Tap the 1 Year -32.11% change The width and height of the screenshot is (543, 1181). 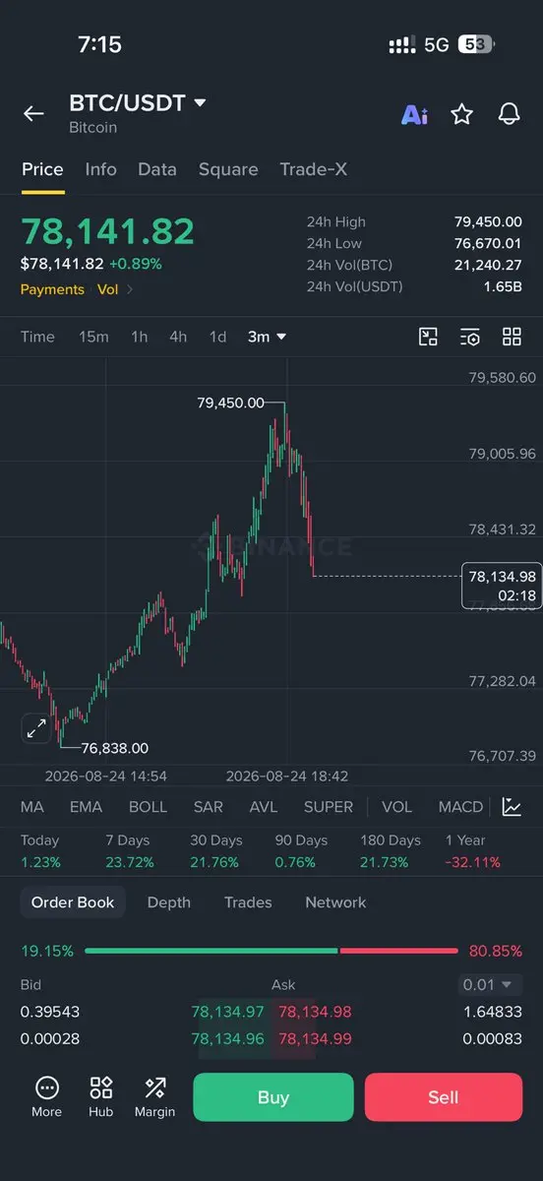coord(473,851)
